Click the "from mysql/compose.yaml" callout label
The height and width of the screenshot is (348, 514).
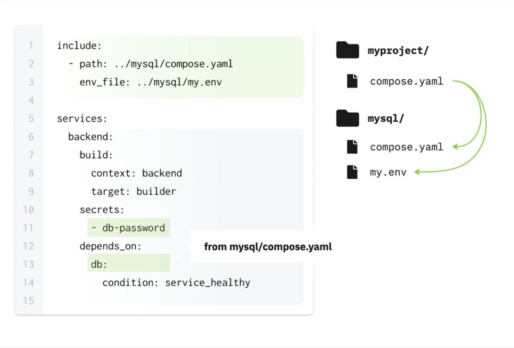(x=268, y=247)
